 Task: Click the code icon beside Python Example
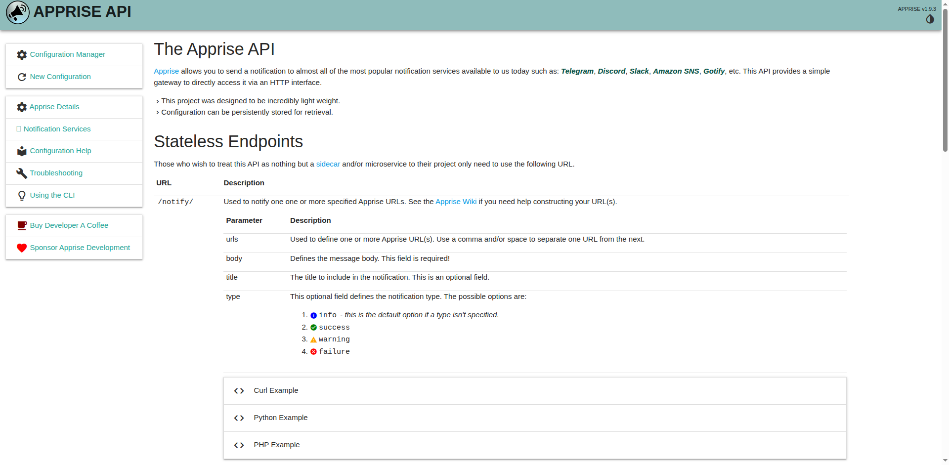[x=239, y=418]
